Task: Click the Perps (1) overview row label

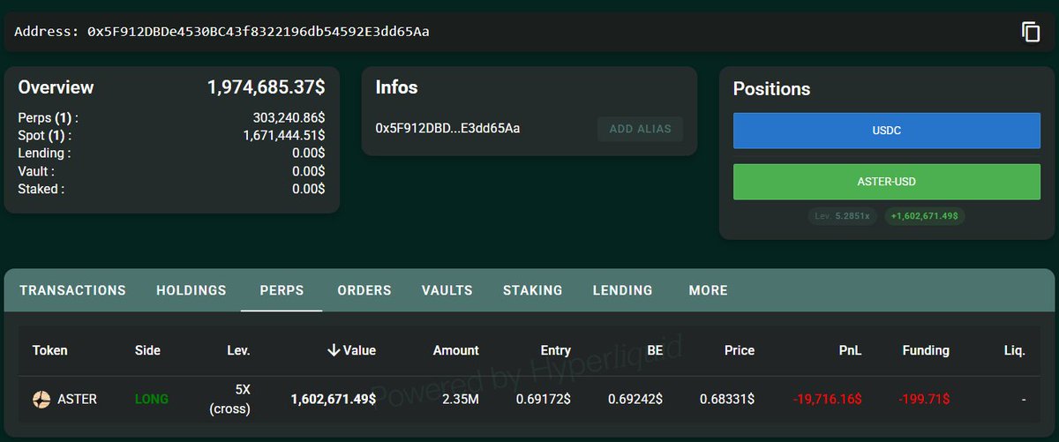Action: point(48,117)
